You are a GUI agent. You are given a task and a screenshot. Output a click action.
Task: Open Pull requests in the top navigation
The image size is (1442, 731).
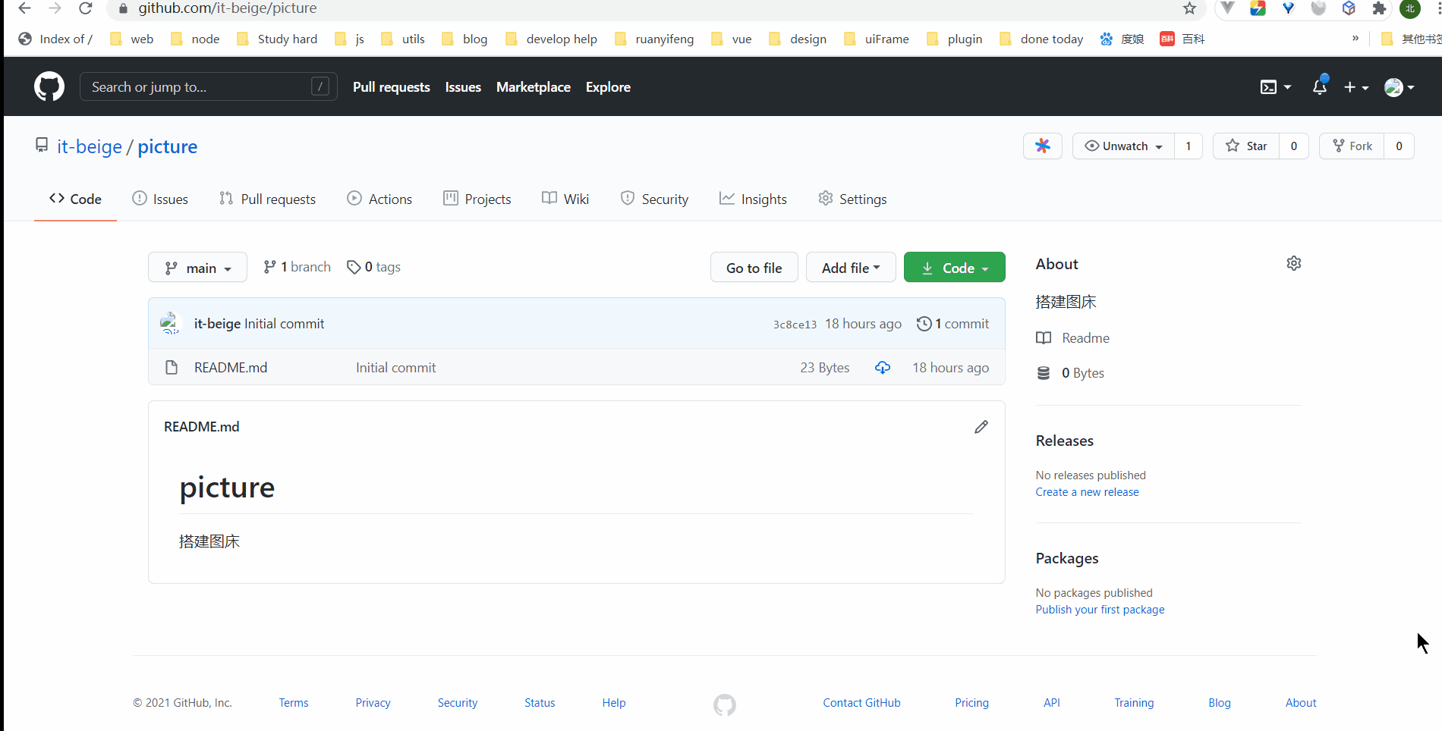(x=392, y=87)
